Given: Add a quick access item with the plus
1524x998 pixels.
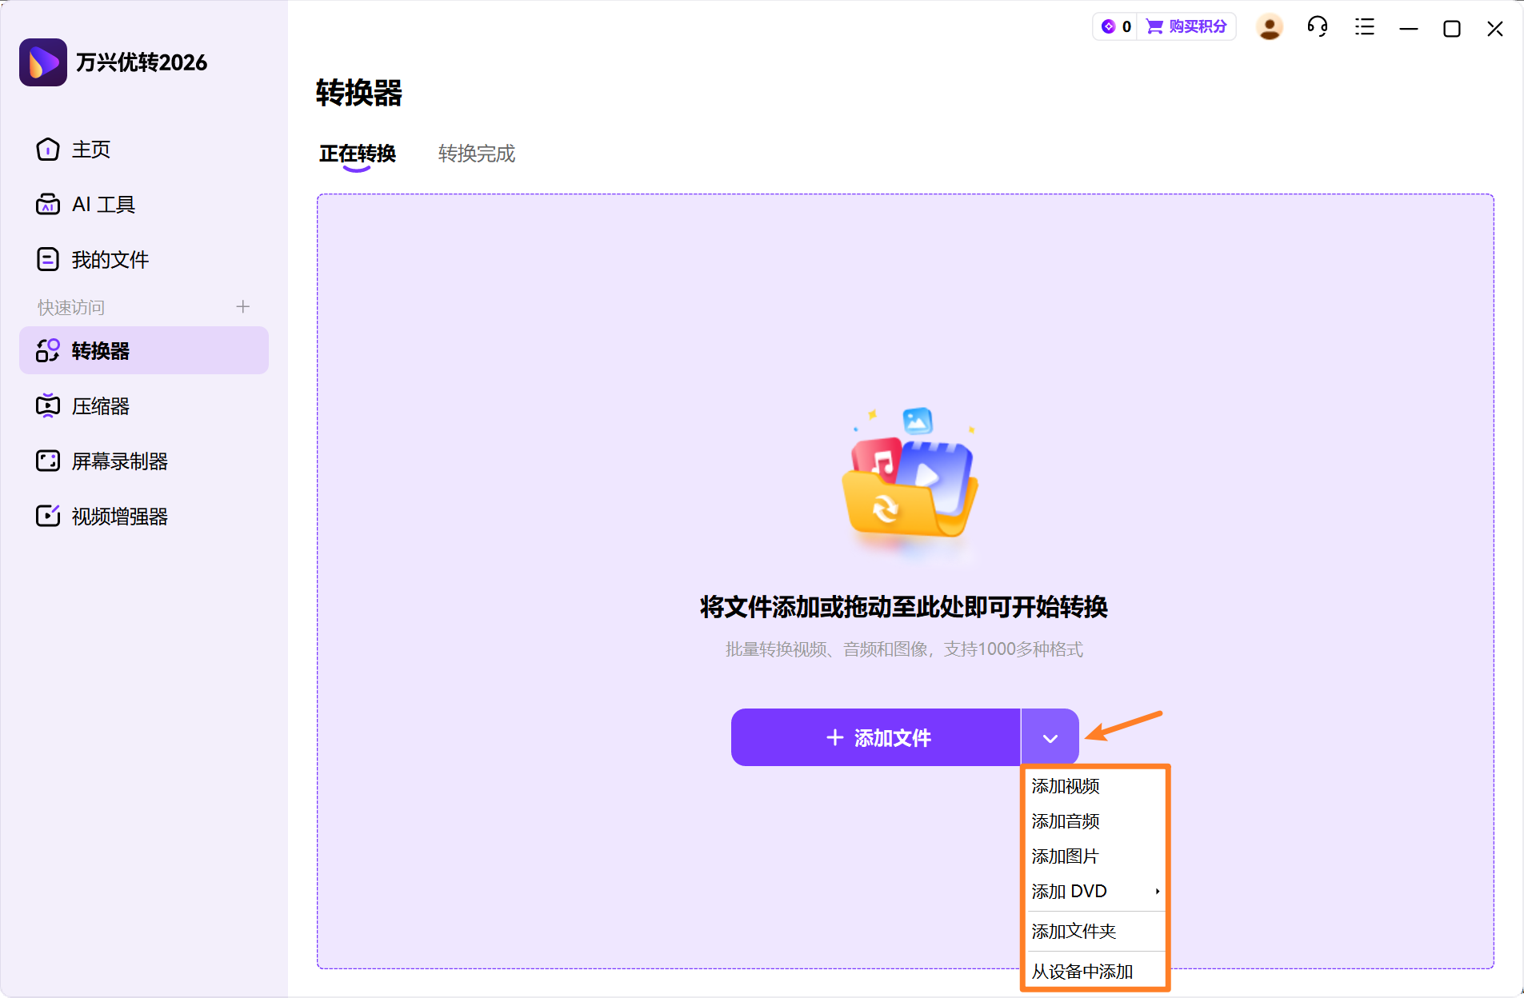Looking at the screenshot, I should [x=242, y=306].
